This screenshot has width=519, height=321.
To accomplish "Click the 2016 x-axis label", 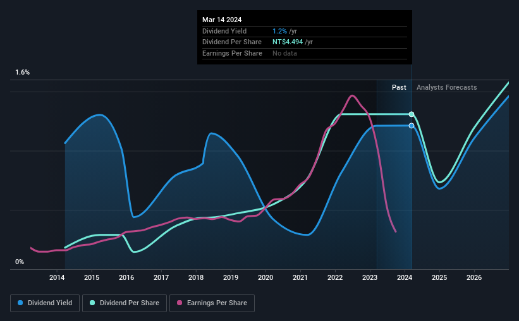I will [x=126, y=277].
